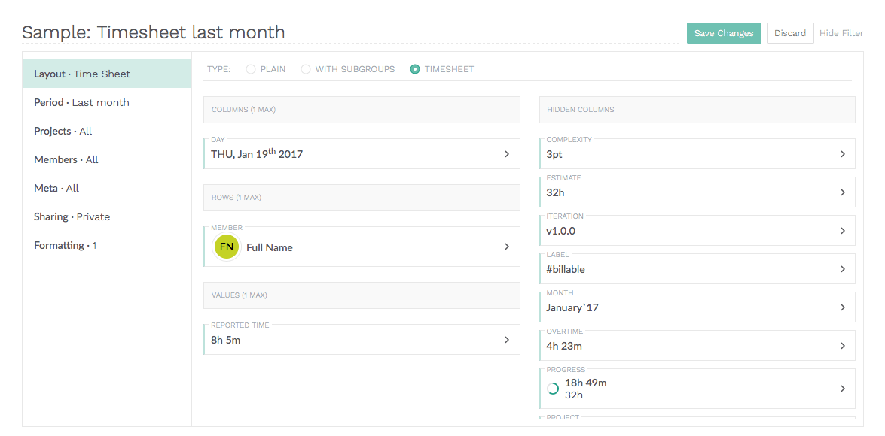Click the chevron arrow on Complexity row
This screenshot has width=885, height=436.
coord(842,154)
